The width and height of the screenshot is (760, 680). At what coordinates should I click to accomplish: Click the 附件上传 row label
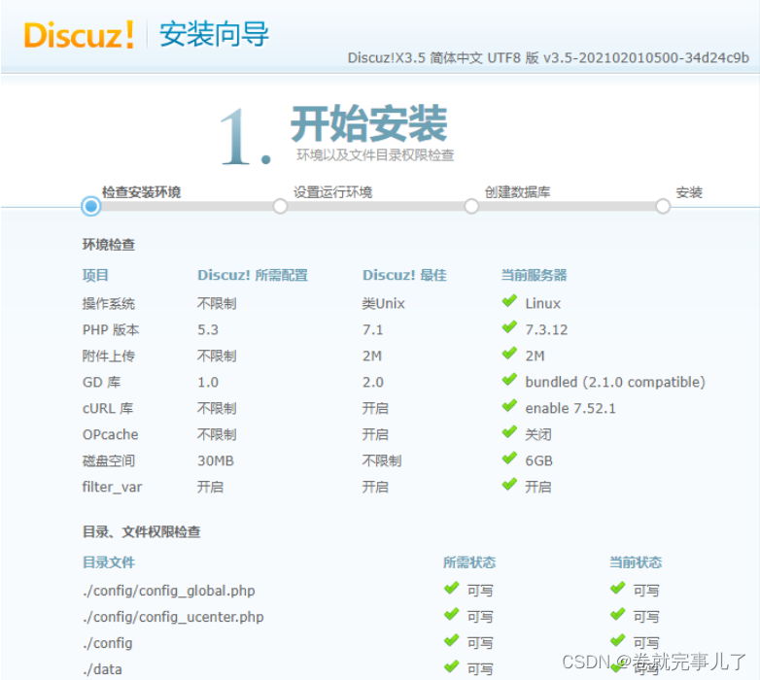coord(109,356)
